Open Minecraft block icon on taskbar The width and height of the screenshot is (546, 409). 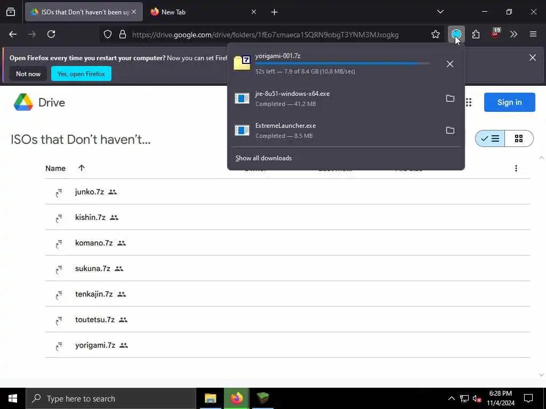point(262,398)
